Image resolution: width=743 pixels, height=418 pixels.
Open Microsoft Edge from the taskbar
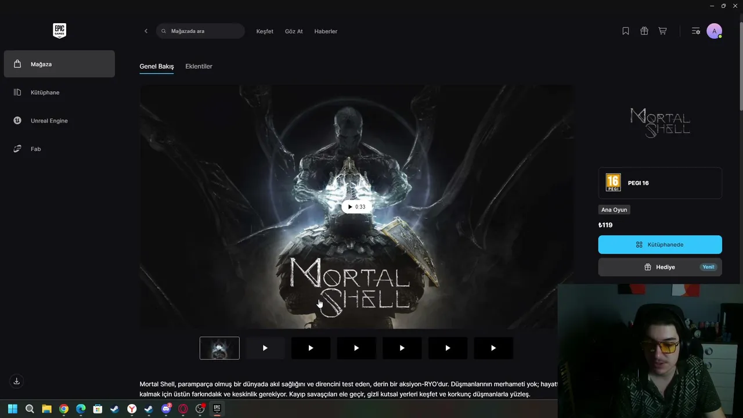point(81,409)
